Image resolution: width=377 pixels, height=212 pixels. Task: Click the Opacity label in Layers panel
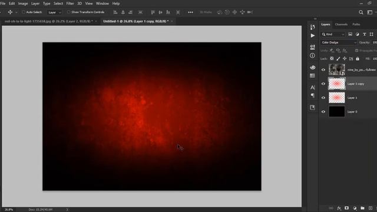tap(365, 42)
